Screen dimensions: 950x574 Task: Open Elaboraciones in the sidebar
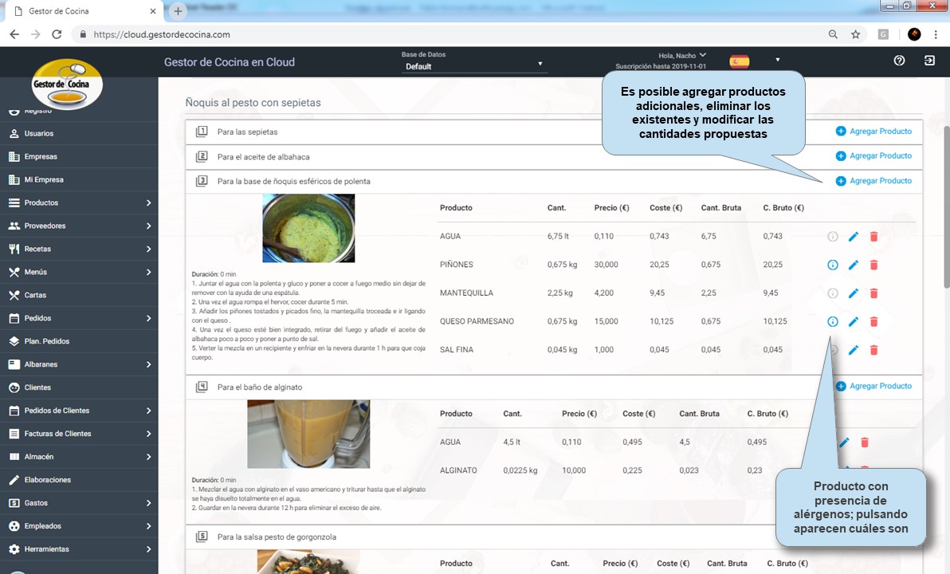(47, 480)
